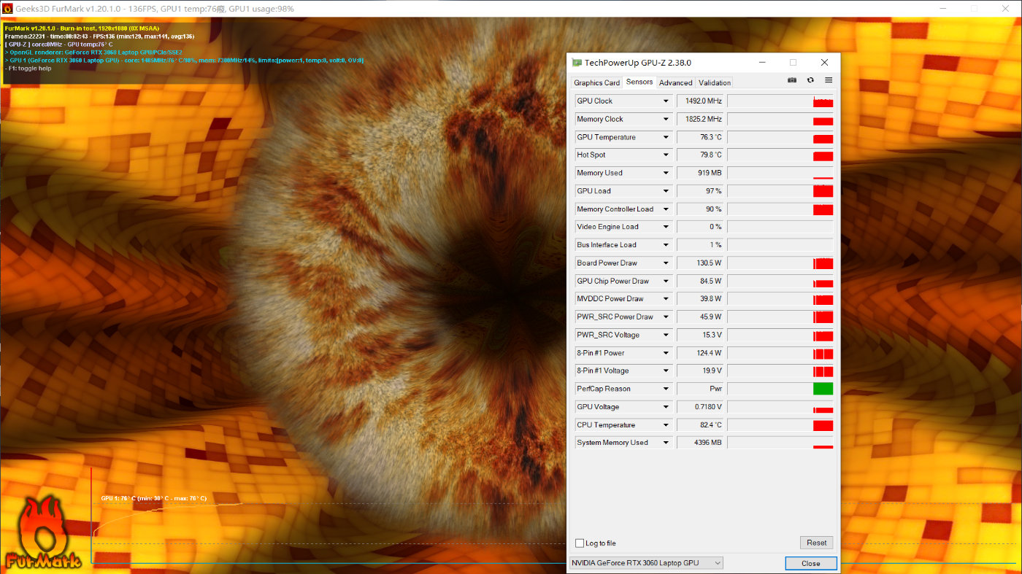
Task: Expand the 8-Pin #1 Power dropdown
Action: point(666,353)
